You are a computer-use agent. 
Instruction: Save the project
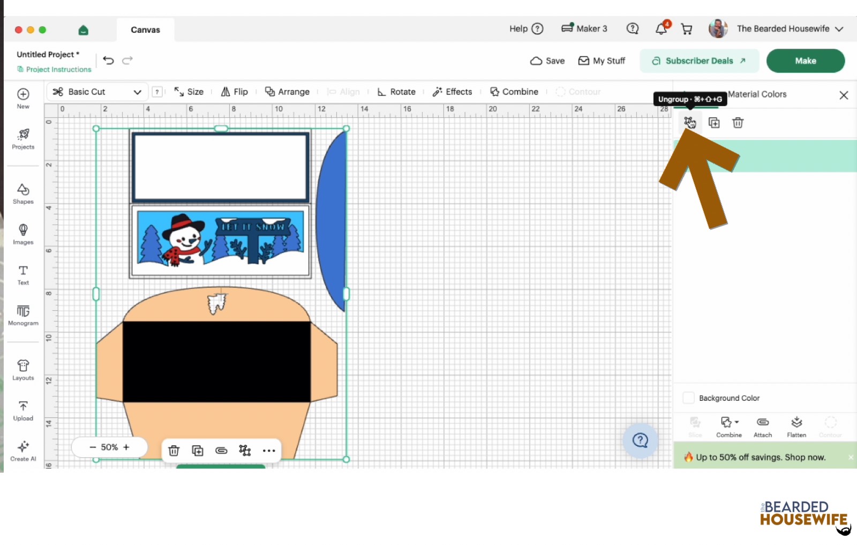pyautogui.click(x=547, y=61)
